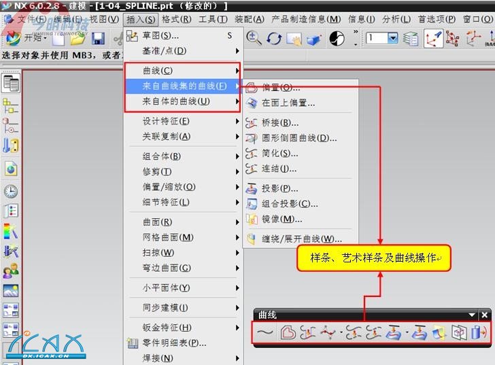This screenshot has width=495, height=365.
Task: Open a file with the folder icon
Action: [x=78, y=39]
